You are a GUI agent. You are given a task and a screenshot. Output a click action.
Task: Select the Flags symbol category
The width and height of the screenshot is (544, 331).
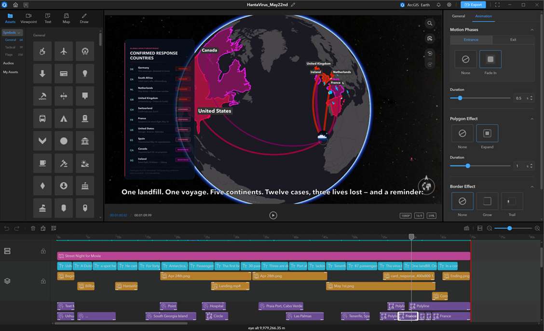click(x=14, y=55)
